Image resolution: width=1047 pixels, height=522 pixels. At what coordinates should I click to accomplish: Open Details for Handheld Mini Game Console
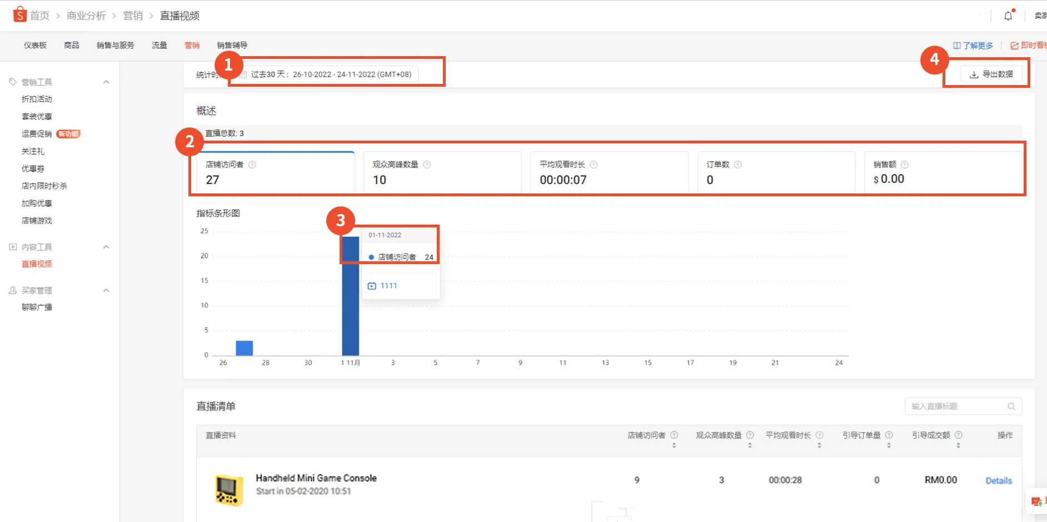click(998, 481)
